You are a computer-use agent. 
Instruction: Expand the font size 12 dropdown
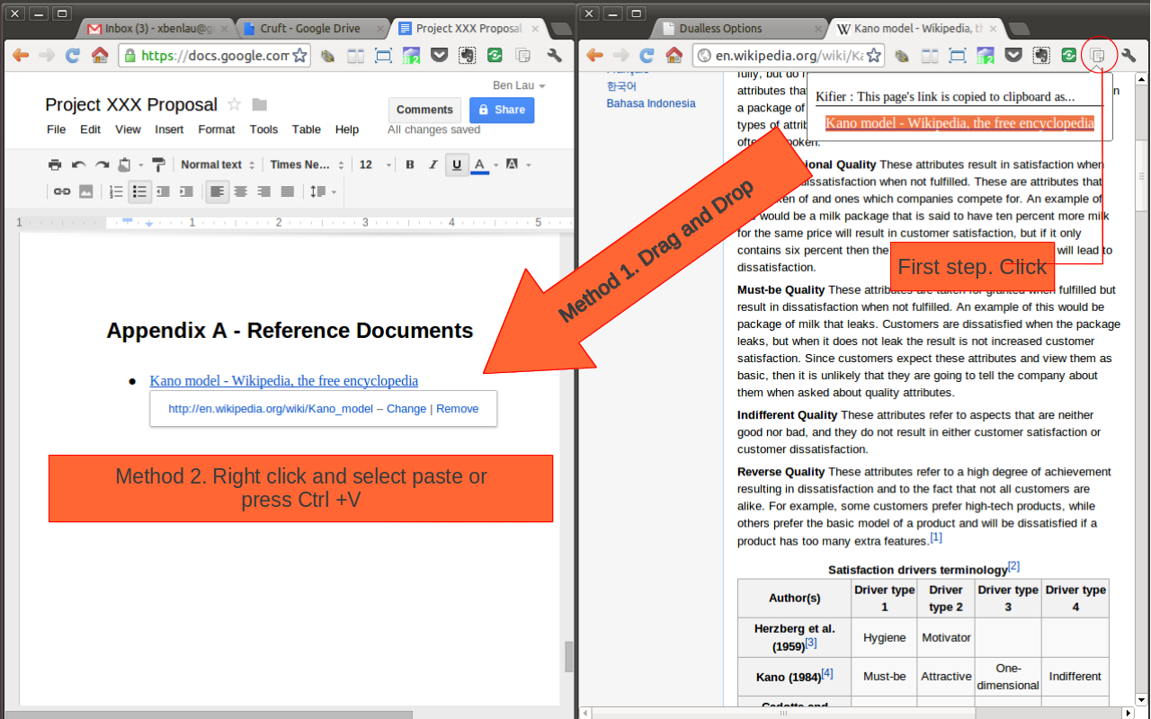click(x=375, y=164)
